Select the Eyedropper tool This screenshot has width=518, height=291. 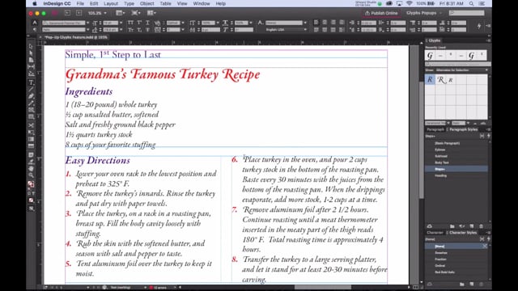coord(31,162)
